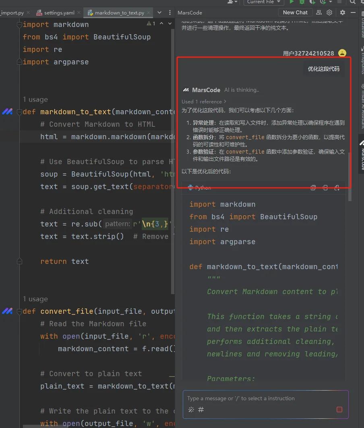Expand the Used 1 reference section
The height and width of the screenshot is (428, 364).
tap(204, 101)
